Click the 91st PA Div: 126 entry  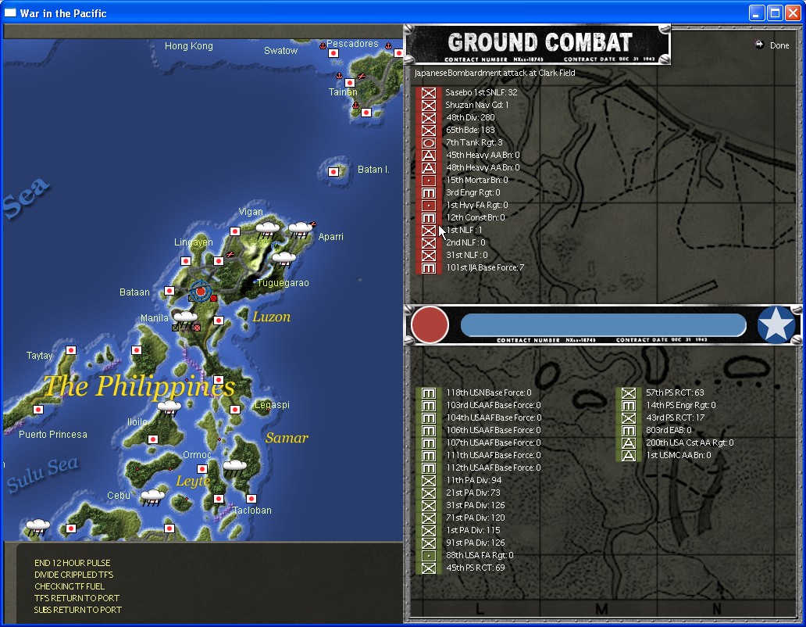[476, 543]
